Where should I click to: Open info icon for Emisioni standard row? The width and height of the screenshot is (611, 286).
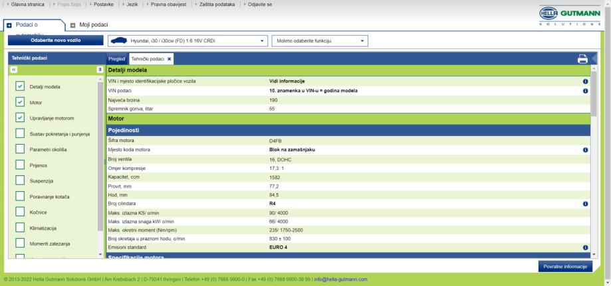point(585,248)
